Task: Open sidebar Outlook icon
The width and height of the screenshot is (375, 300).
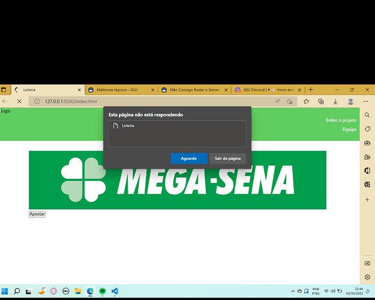Action: click(367, 184)
